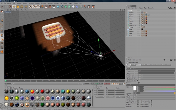Open the blue deformer objects icon
The image size is (176, 110).
click(77, 7)
